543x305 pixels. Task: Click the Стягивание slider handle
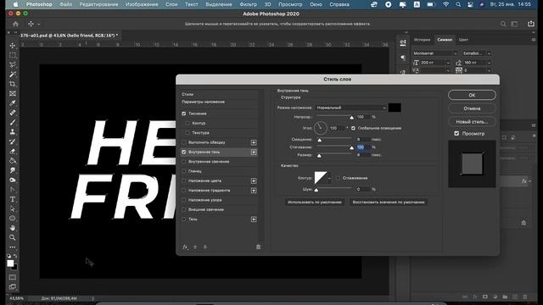pos(351,147)
